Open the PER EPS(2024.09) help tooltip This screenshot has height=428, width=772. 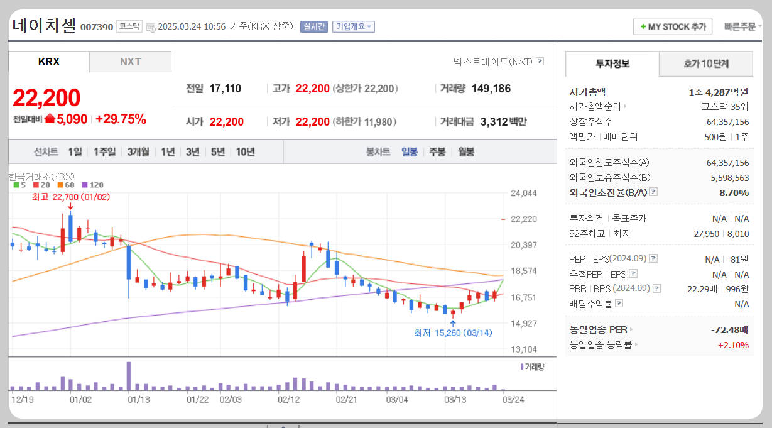click(x=653, y=259)
